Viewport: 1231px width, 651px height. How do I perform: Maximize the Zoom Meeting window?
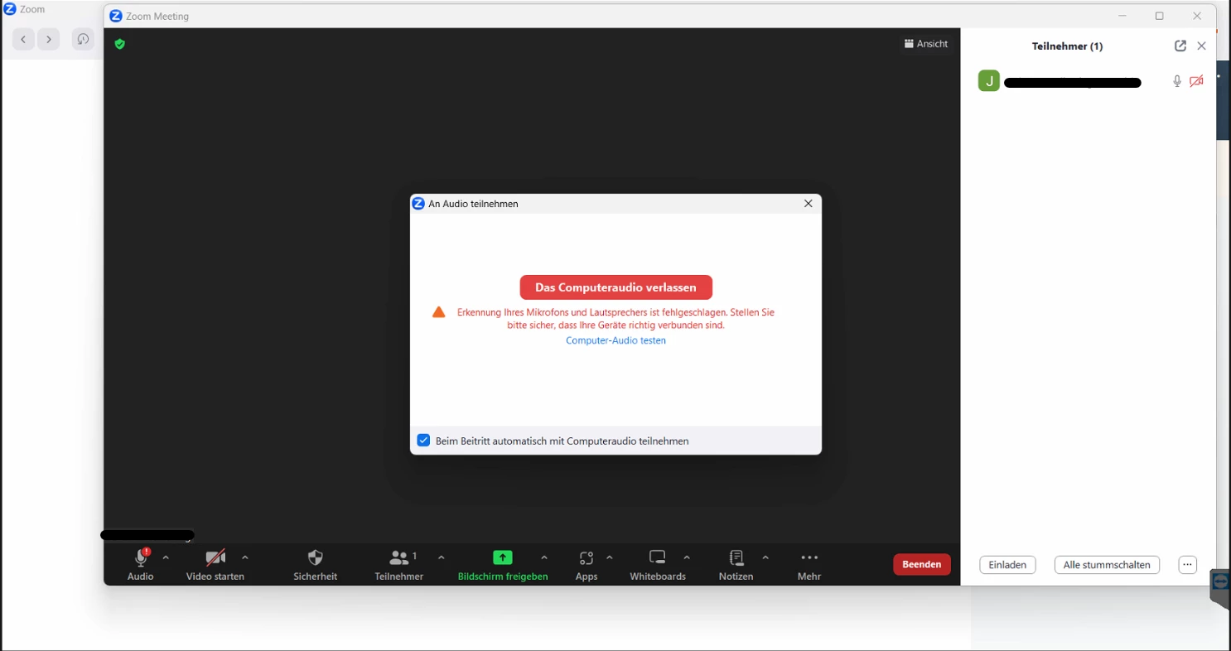pos(1160,16)
